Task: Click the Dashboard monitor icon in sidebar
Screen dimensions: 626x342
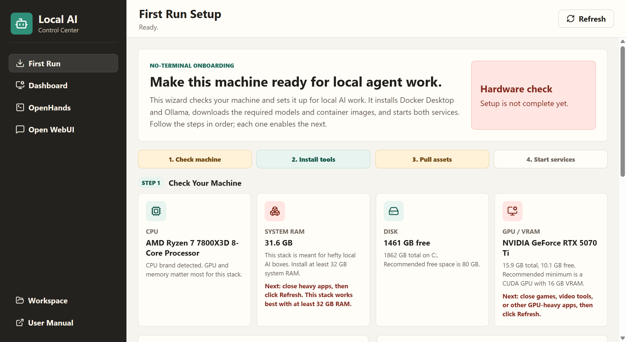Action: (20, 85)
